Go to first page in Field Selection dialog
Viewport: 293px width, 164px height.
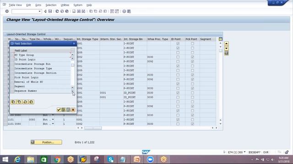coord(13,102)
